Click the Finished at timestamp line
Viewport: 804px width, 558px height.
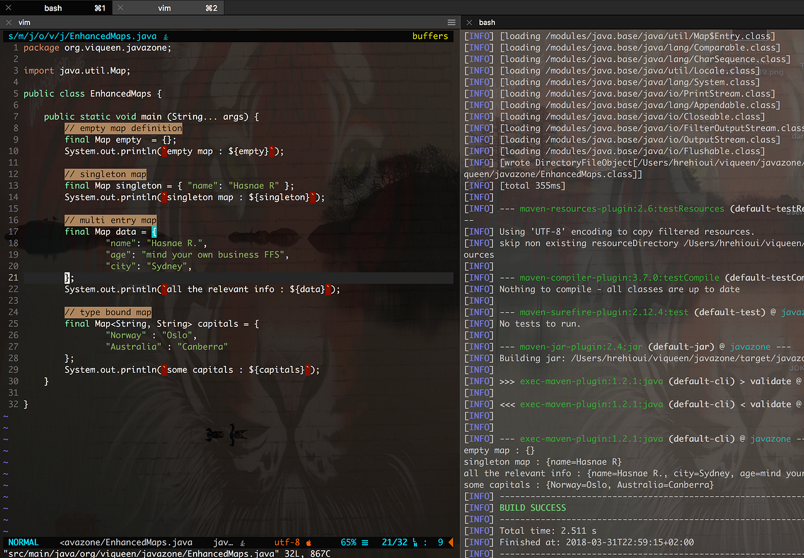coord(597,542)
